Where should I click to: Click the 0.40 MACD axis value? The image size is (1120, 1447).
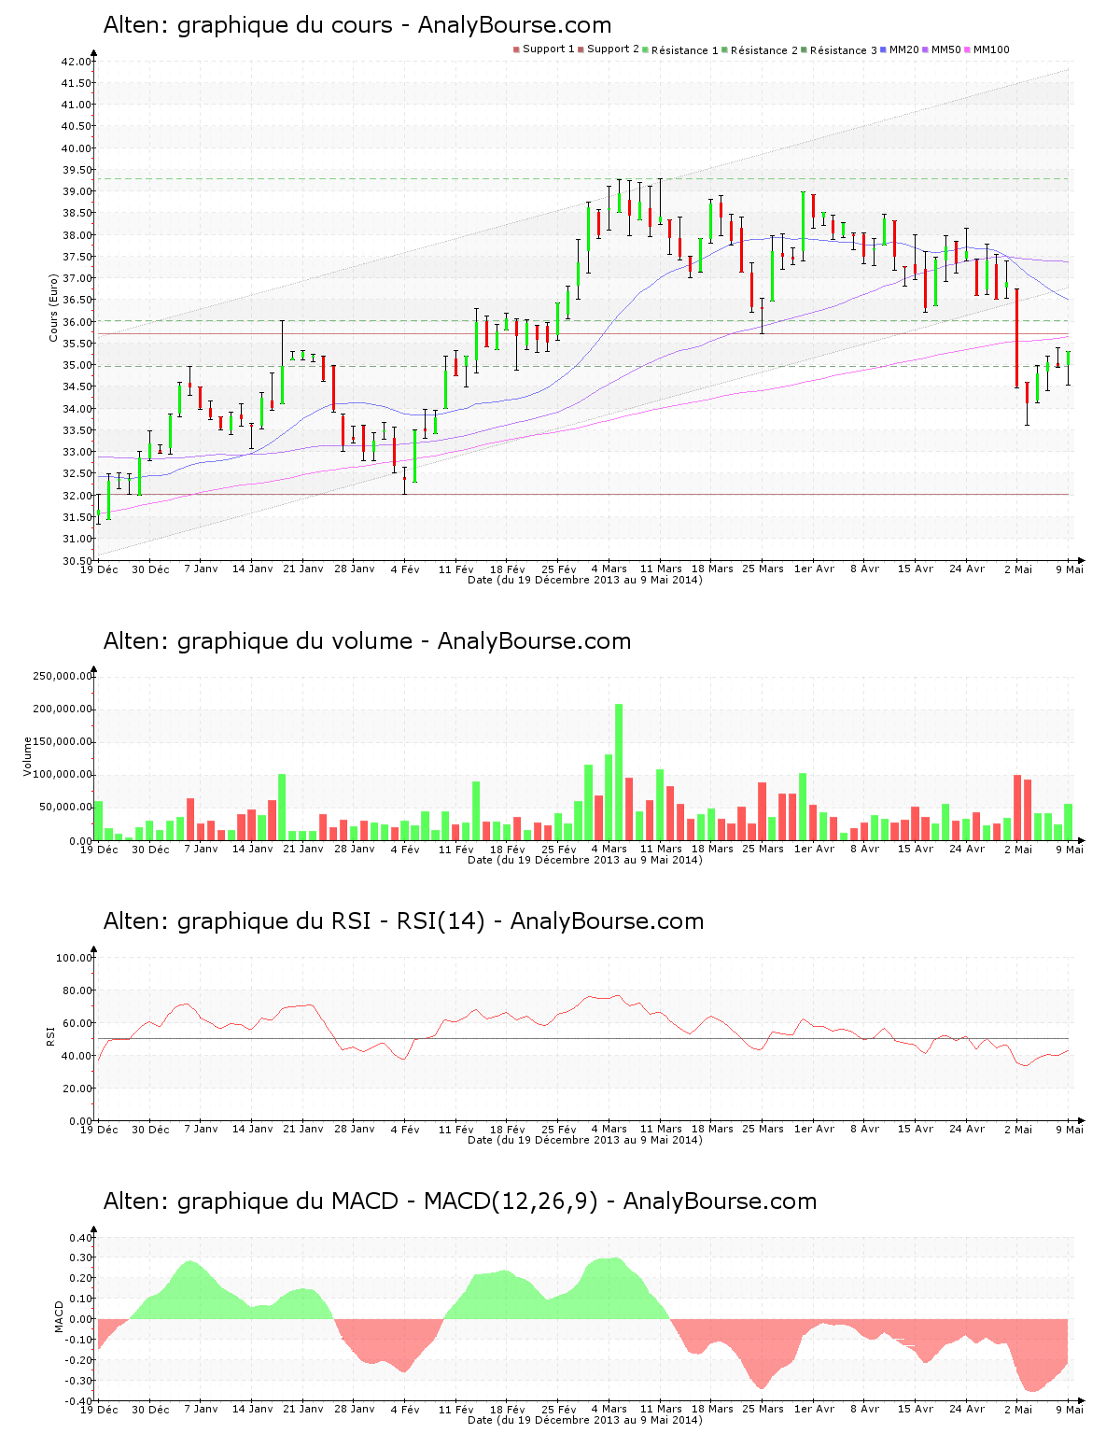(x=80, y=1238)
